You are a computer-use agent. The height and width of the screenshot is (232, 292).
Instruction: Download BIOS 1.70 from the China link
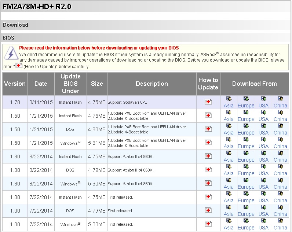(280, 106)
